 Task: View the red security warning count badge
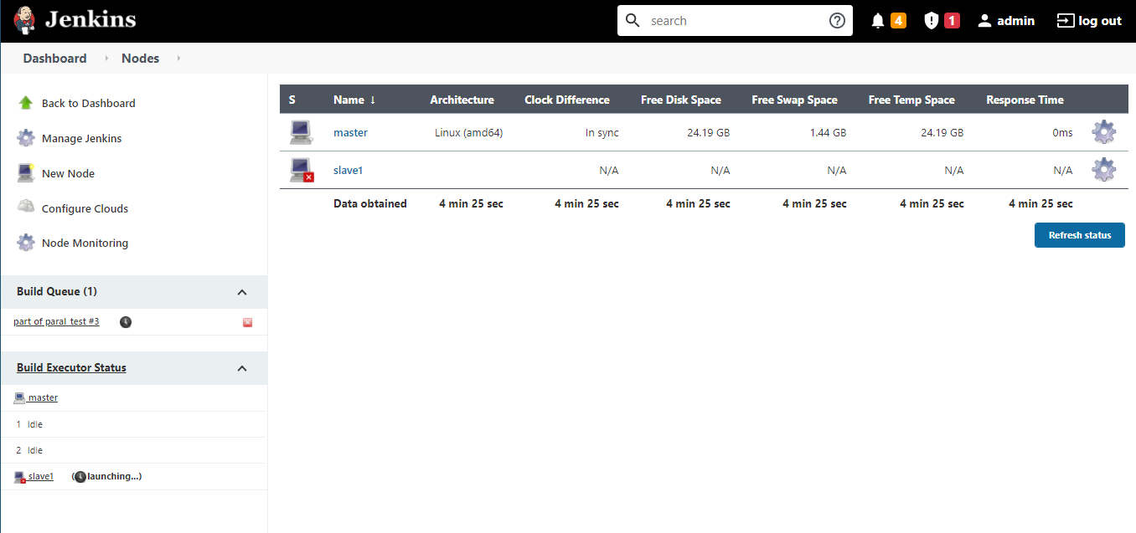coord(952,21)
